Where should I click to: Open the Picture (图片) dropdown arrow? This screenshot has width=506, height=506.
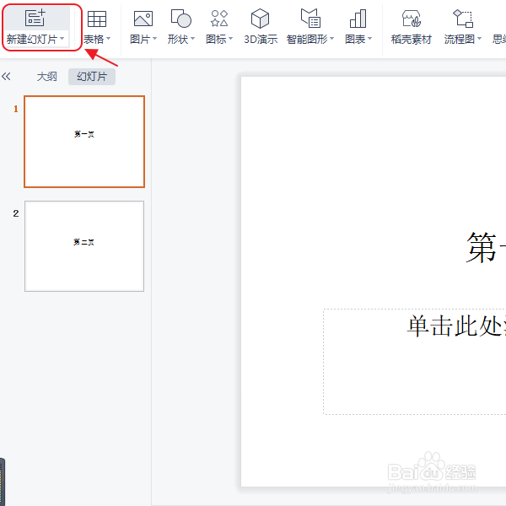(154, 39)
